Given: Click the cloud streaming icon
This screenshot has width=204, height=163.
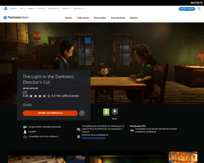Looking at the screenshot, I should tap(79, 129).
